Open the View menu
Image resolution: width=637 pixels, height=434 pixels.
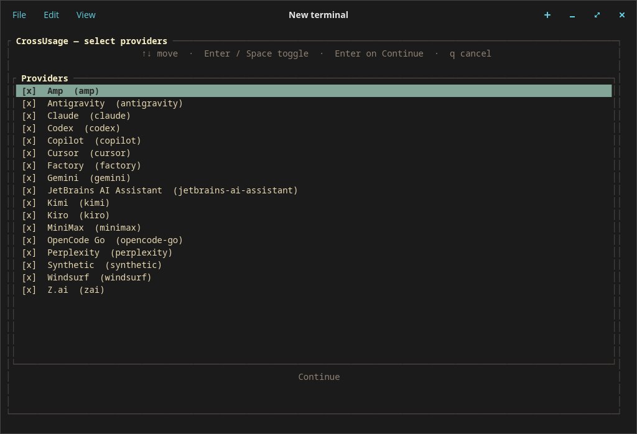[x=86, y=15]
